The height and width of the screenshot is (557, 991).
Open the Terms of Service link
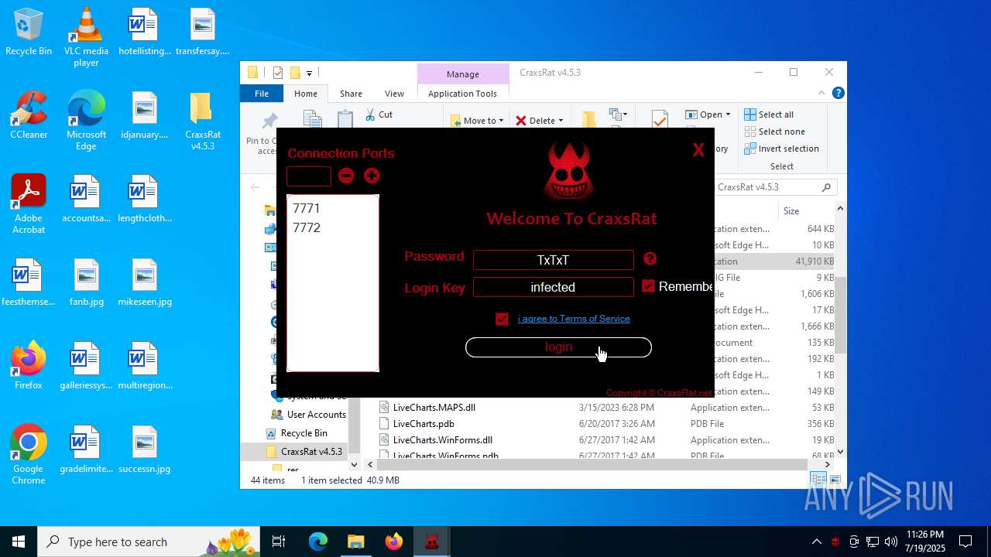click(574, 319)
